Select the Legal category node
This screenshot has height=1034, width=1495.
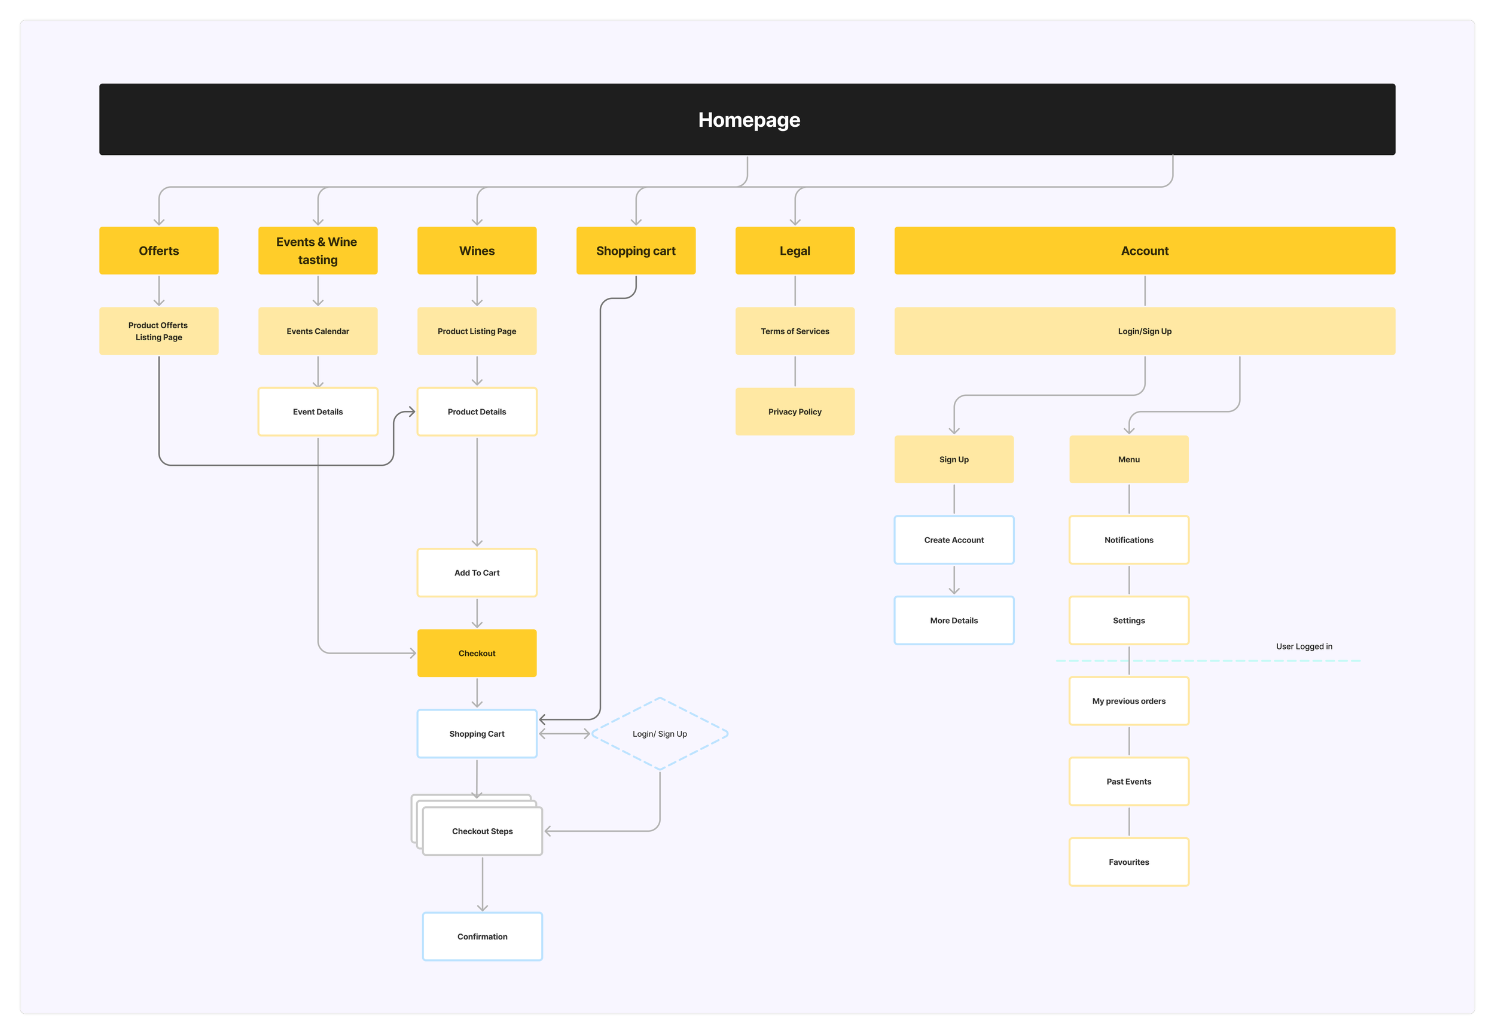(x=795, y=251)
